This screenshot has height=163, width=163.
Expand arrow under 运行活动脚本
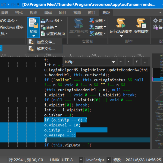pos(121,36)
